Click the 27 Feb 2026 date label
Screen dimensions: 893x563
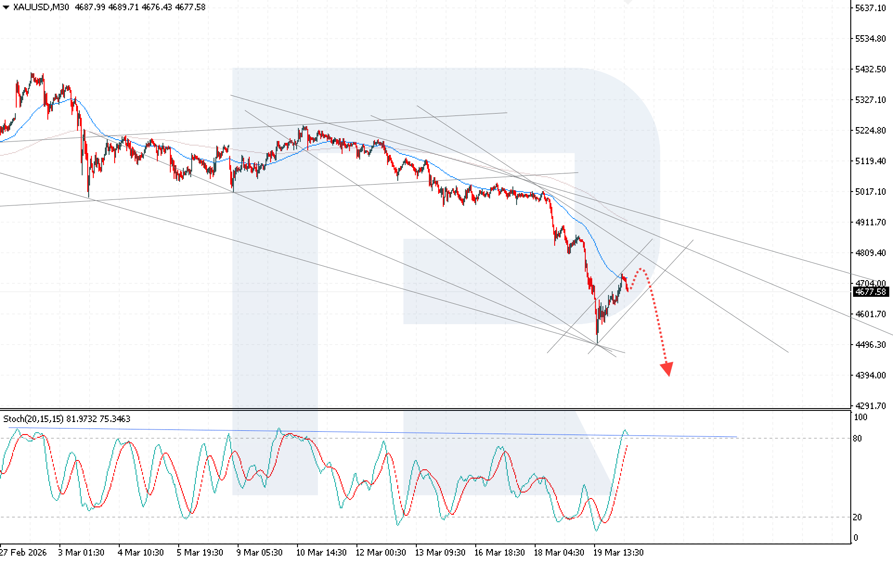pyautogui.click(x=23, y=552)
